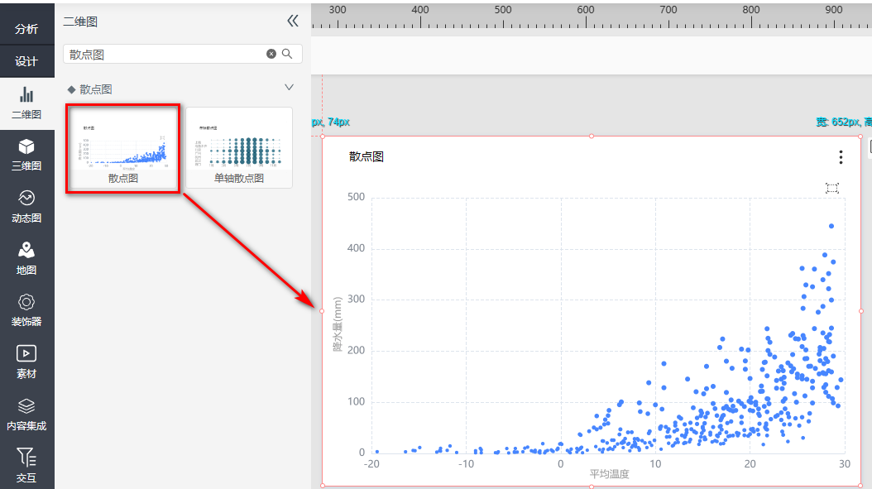This screenshot has height=489, width=872.
Task: Open the 地图 map components
Action: click(26, 257)
